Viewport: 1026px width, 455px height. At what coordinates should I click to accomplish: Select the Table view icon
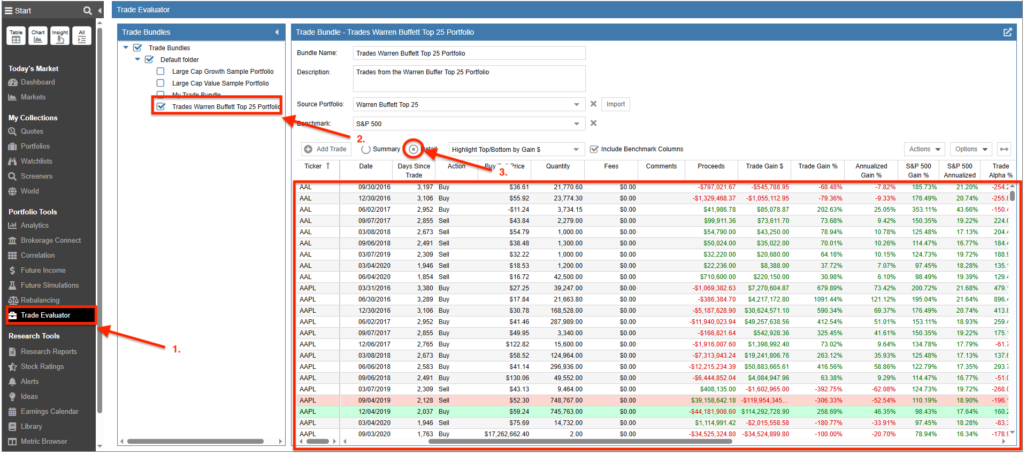click(x=16, y=36)
